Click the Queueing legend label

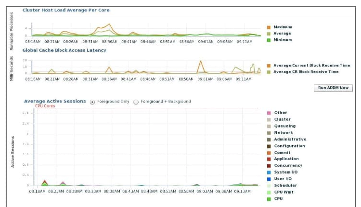coord(285,126)
